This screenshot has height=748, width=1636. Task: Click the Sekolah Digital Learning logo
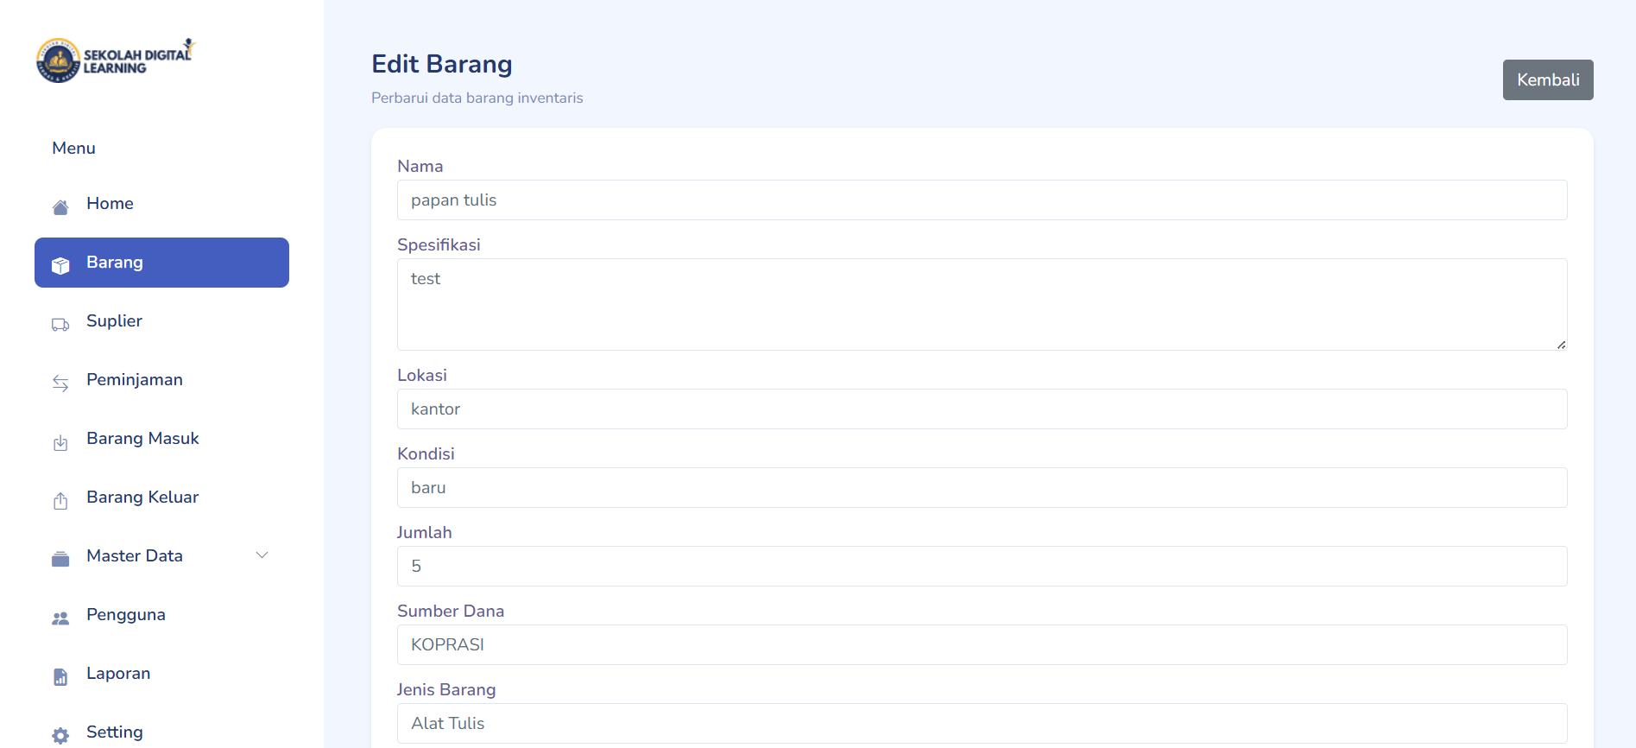coord(116,60)
